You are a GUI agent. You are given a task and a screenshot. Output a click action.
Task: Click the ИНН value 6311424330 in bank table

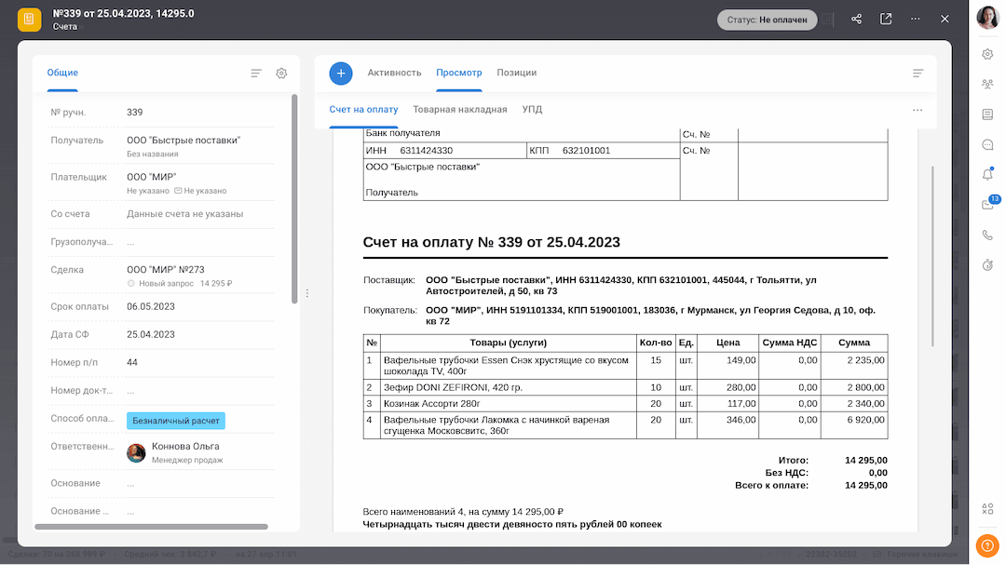426,151
